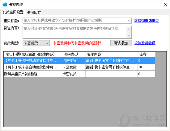Viewport: 170px width, 131px height.
Task: Click the 宝贝标题 column header
Action: [33, 54]
